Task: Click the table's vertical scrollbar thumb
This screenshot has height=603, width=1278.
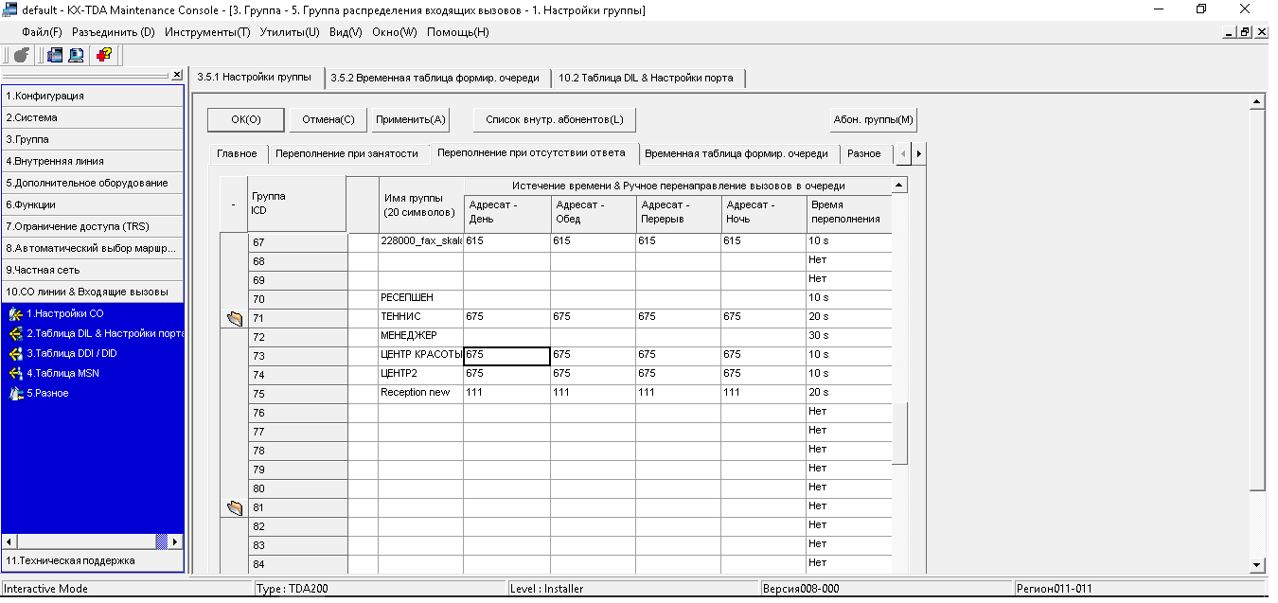Action: (x=899, y=434)
